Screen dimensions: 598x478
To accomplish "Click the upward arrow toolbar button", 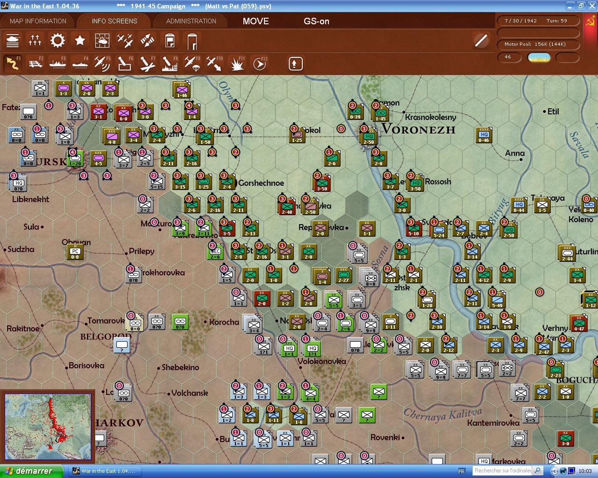I will click(x=295, y=63).
